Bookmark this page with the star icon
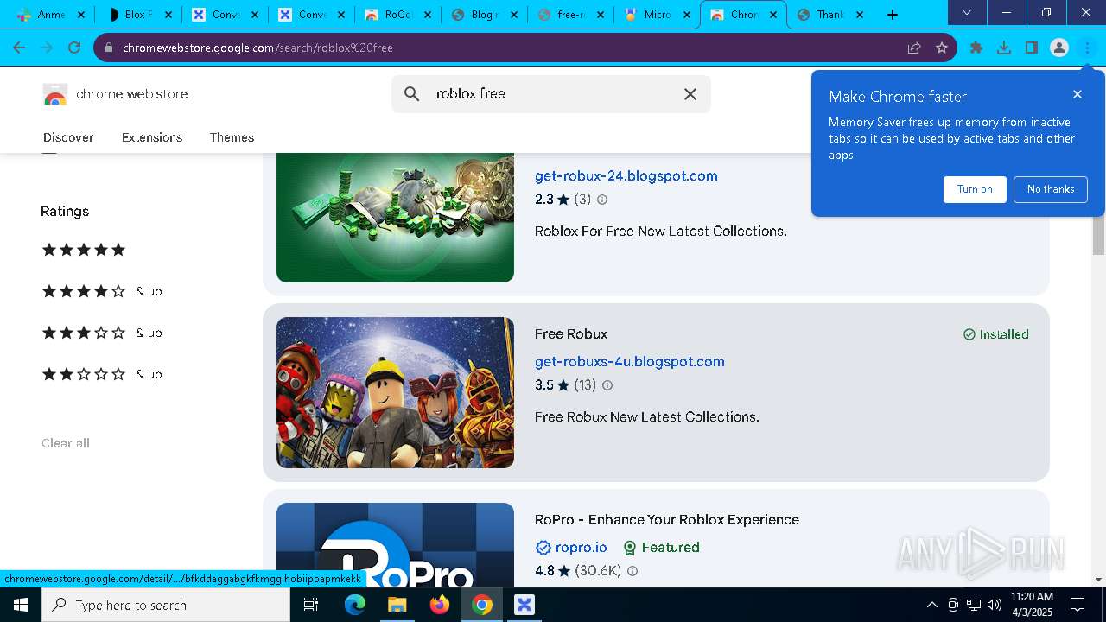The width and height of the screenshot is (1106, 622). (x=942, y=48)
